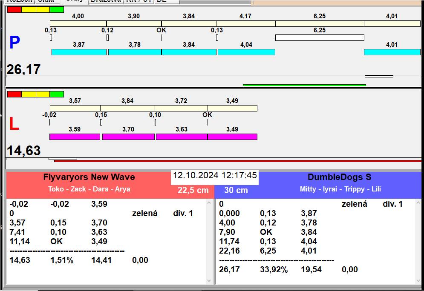
Task: Click the 0,10 pass value in lane L graph
Action: coord(155,115)
